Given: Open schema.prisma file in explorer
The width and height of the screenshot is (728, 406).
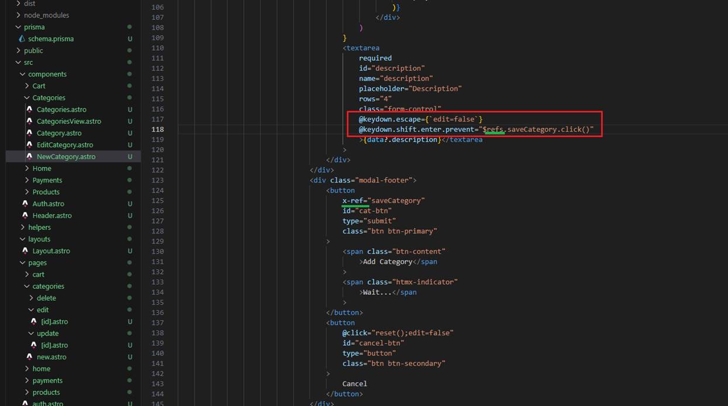Looking at the screenshot, I should click(51, 39).
